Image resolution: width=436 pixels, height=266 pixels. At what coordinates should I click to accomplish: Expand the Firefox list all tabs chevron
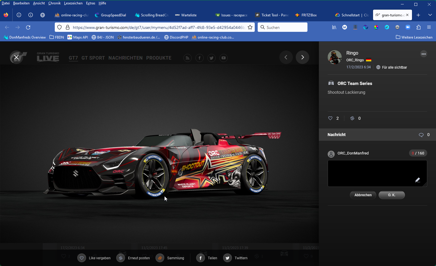click(x=430, y=15)
